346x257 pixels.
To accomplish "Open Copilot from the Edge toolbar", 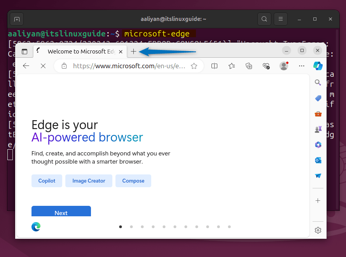I will click(318, 66).
